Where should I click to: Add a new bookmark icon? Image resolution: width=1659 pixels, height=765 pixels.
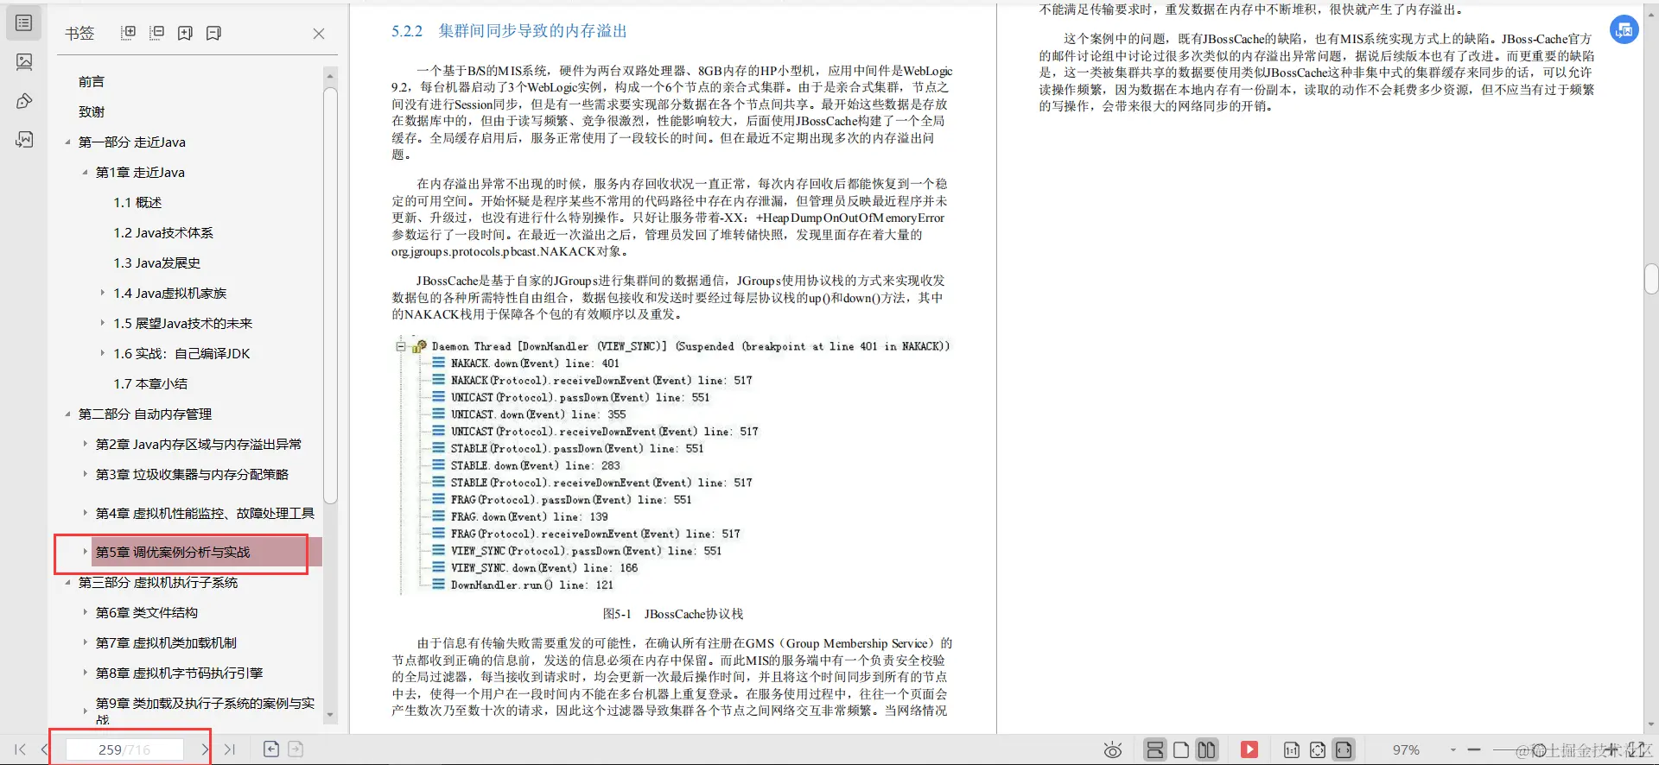[185, 33]
